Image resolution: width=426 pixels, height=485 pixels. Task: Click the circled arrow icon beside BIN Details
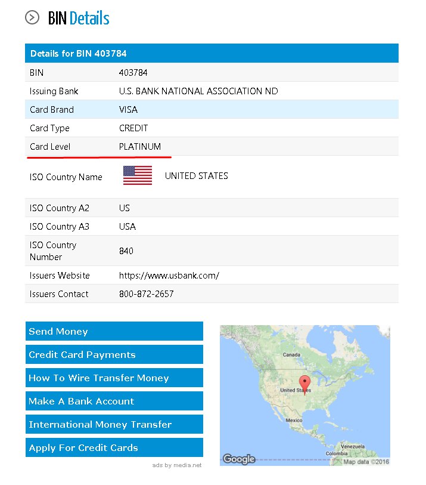(x=32, y=18)
